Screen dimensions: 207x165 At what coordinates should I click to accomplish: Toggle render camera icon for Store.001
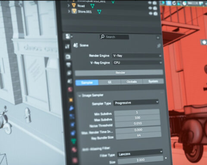pos(155,13)
